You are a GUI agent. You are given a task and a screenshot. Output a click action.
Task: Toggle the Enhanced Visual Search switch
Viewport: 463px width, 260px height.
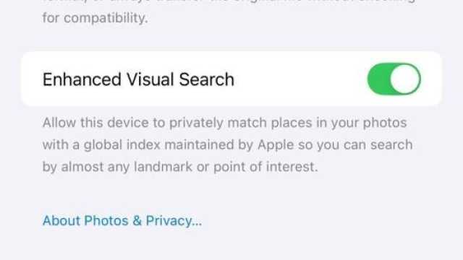coord(394,79)
